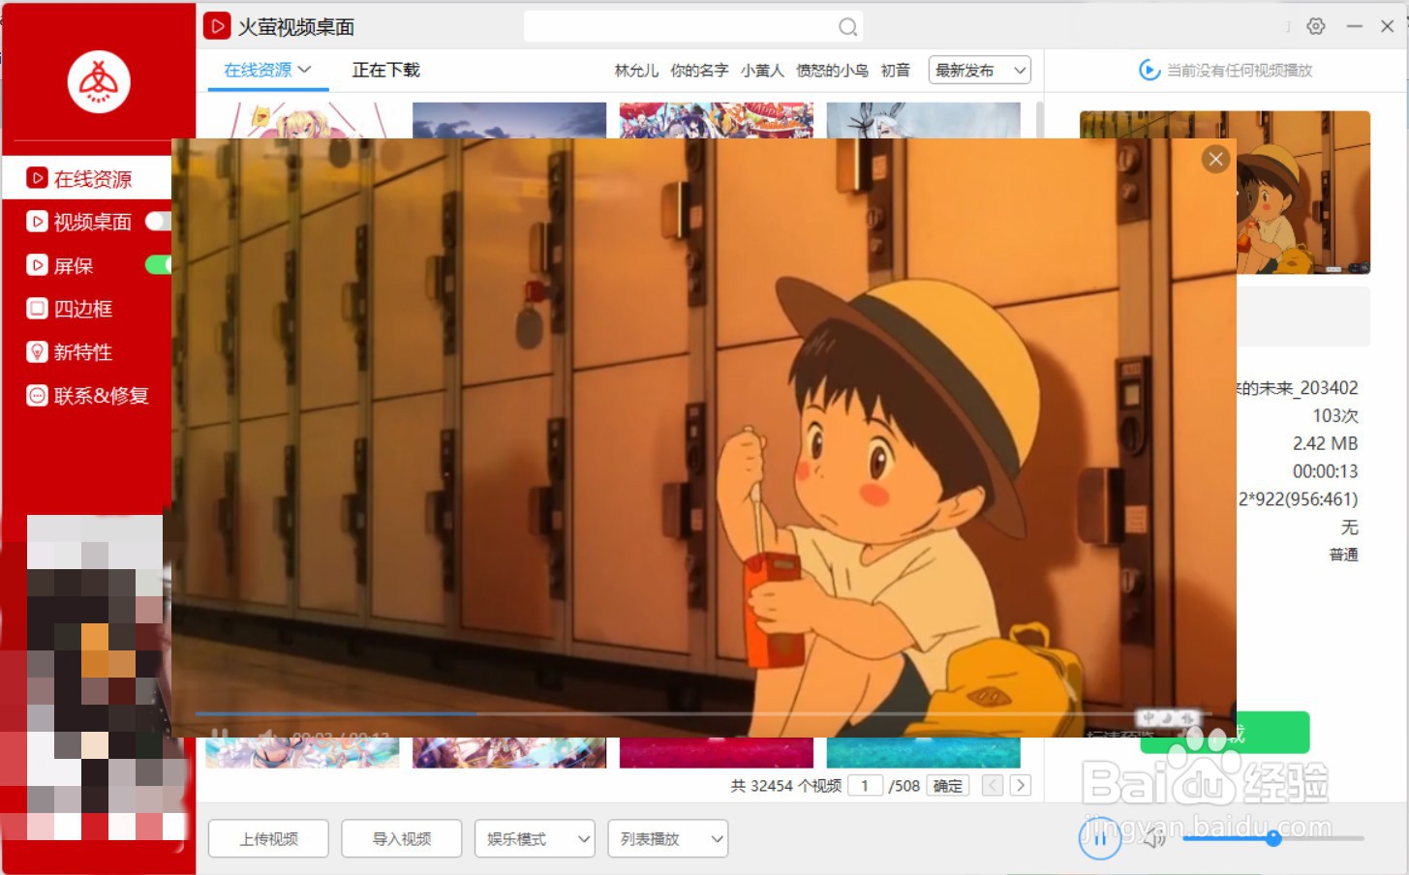Switch to the 在线资源 tab
The width and height of the screenshot is (1409, 875).
point(267,70)
